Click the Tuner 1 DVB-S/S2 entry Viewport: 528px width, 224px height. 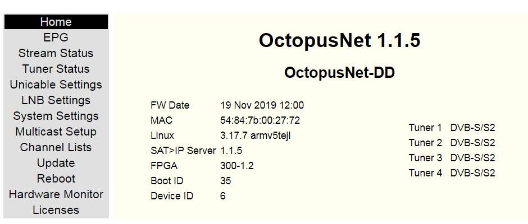[452, 128]
